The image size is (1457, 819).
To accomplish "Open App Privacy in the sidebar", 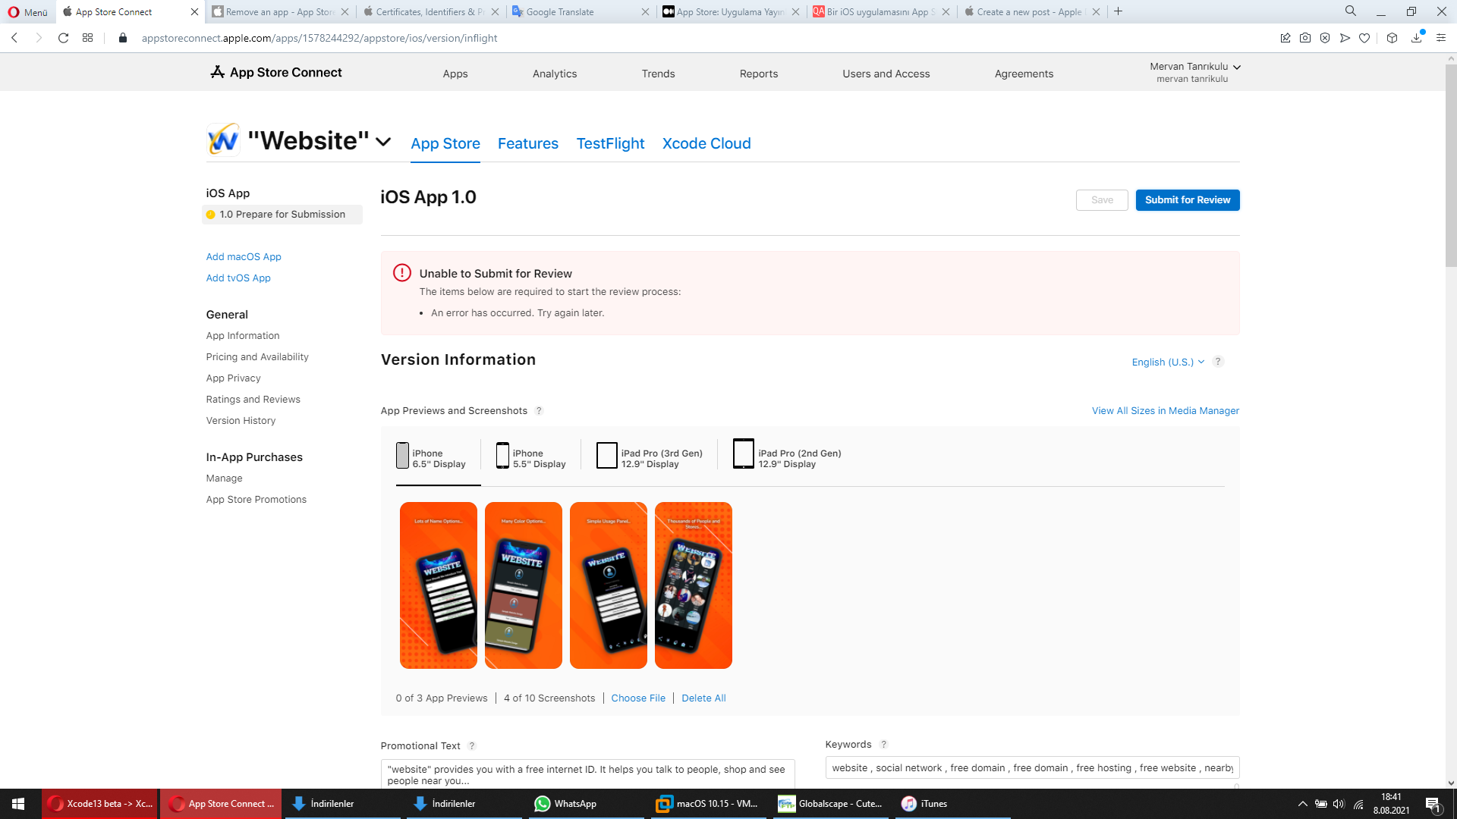I will [x=233, y=378].
